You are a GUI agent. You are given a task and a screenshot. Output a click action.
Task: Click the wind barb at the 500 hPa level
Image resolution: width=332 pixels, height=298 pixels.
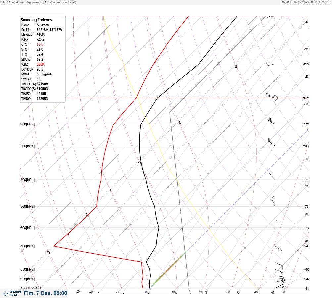273,201
